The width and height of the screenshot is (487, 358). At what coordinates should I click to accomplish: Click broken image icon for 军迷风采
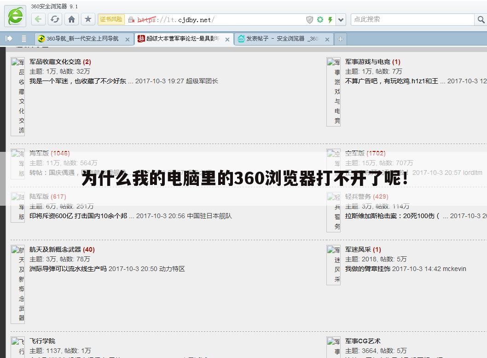[x=334, y=265]
